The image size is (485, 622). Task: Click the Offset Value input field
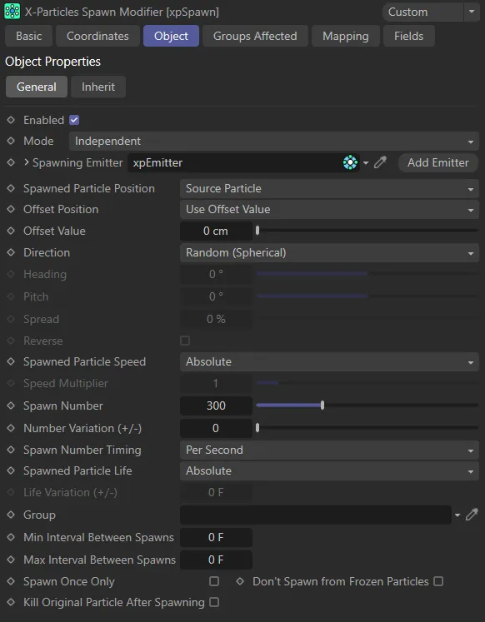(x=216, y=231)
